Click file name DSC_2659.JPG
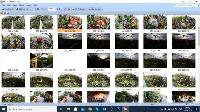The image size is (200, 112). pos(13,31)
